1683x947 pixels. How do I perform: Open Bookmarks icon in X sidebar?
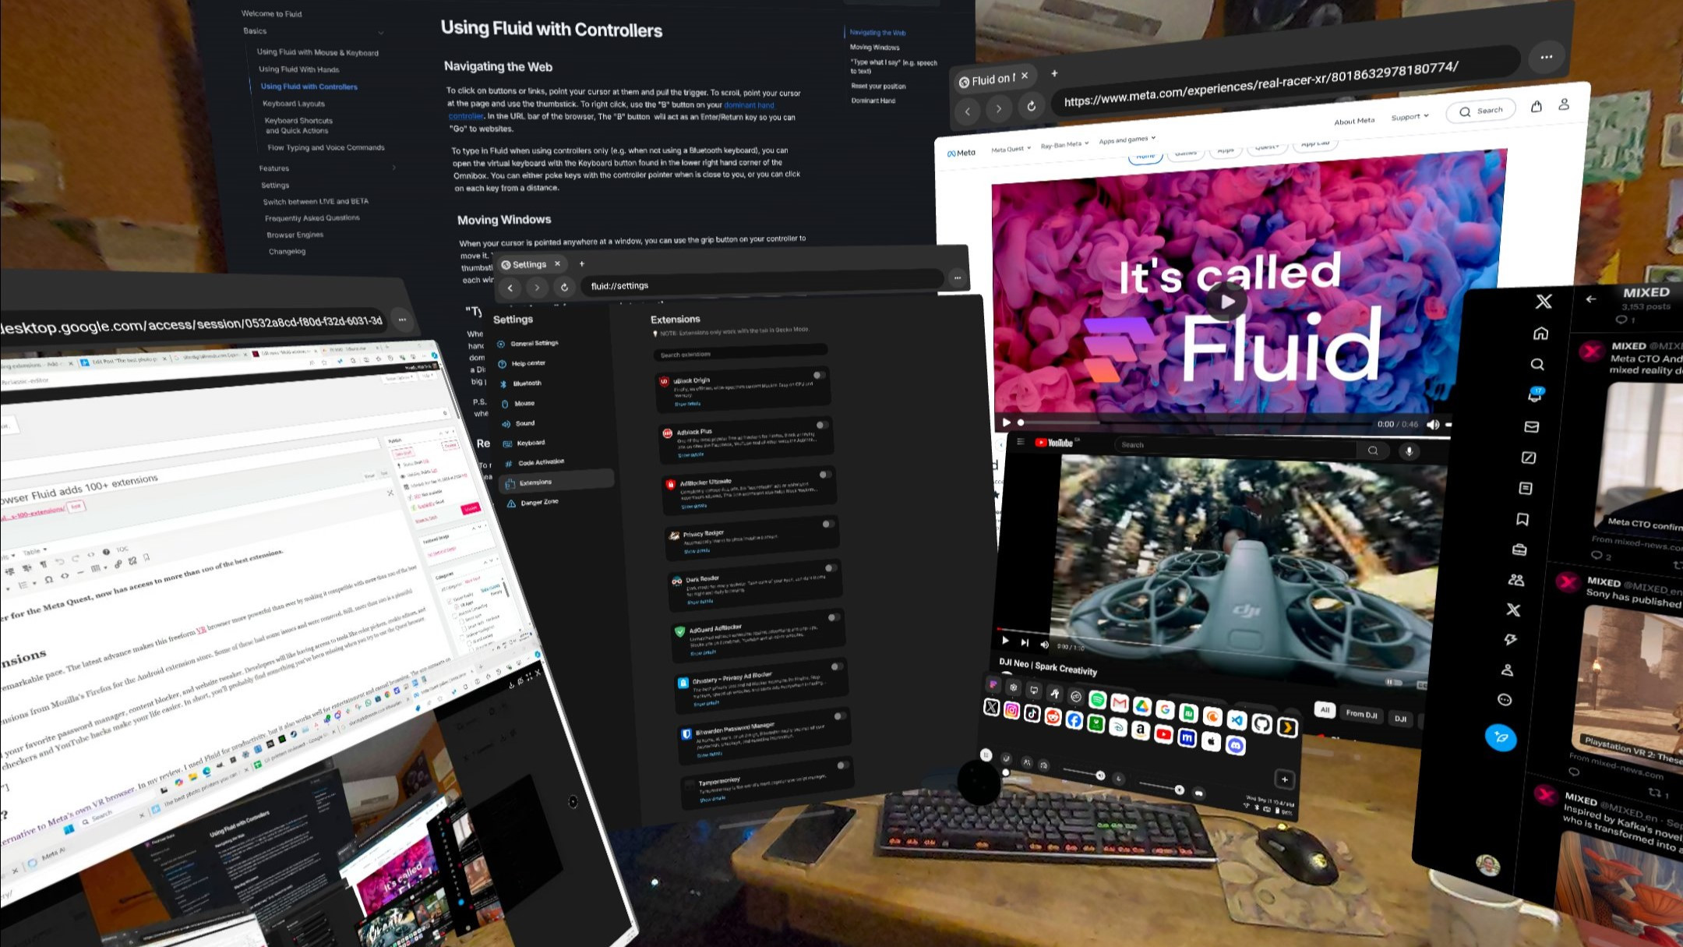coord(1522,519)
